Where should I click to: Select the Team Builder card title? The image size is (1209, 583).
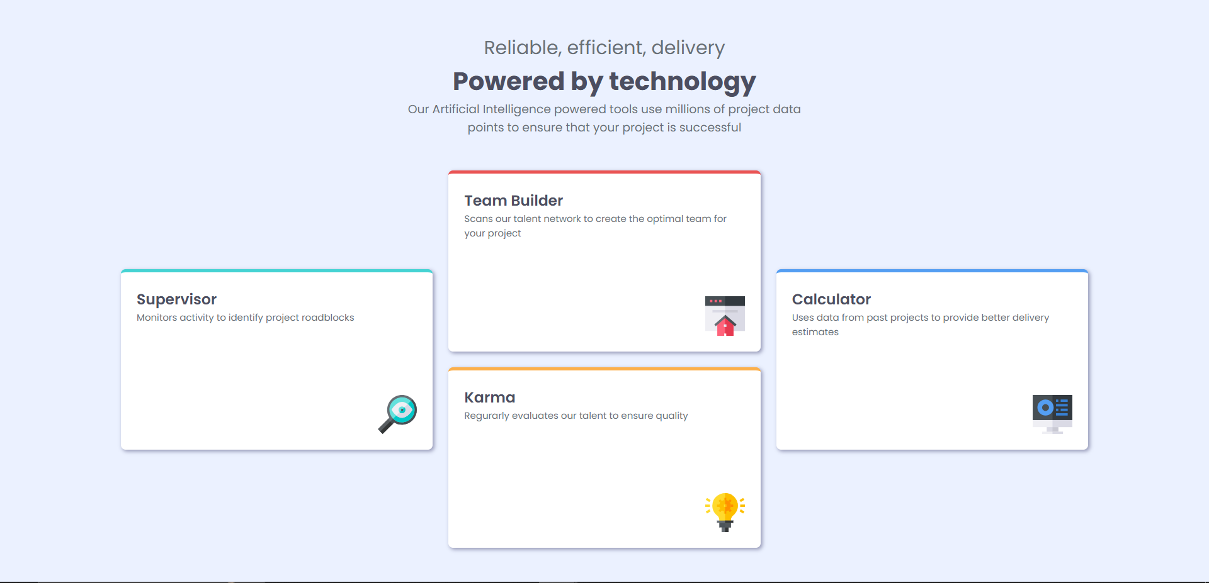click(x=513, y=201)
